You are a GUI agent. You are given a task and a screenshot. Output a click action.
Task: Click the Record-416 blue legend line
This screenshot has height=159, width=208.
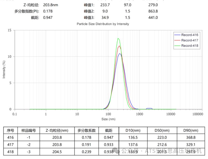pyautogui.click(x=177, y=35)
